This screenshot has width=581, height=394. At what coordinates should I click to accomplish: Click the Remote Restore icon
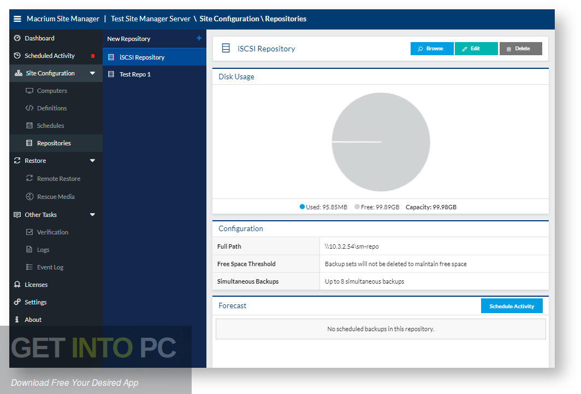(x=29, y=178)
